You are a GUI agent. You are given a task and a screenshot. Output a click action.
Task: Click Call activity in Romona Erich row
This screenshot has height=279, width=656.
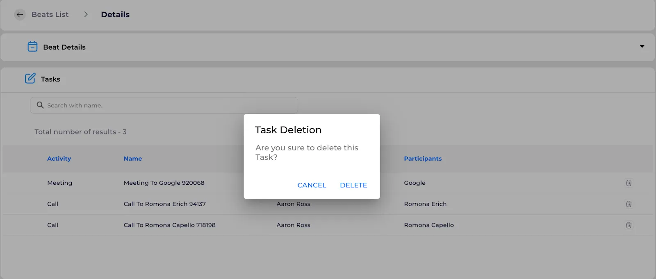(52, 204)
